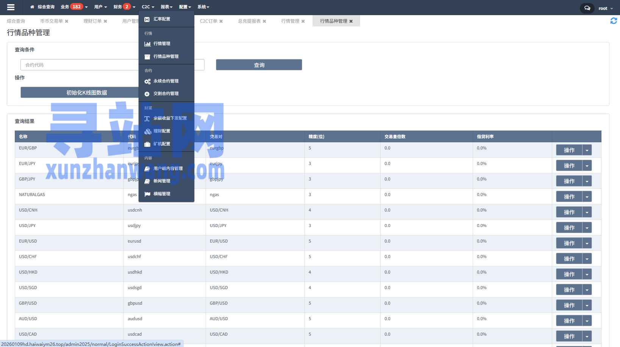Close the 币币交易单 tab
Image resolution: width=620 pixels, height=347 pixels.
(x=67, y=21)
